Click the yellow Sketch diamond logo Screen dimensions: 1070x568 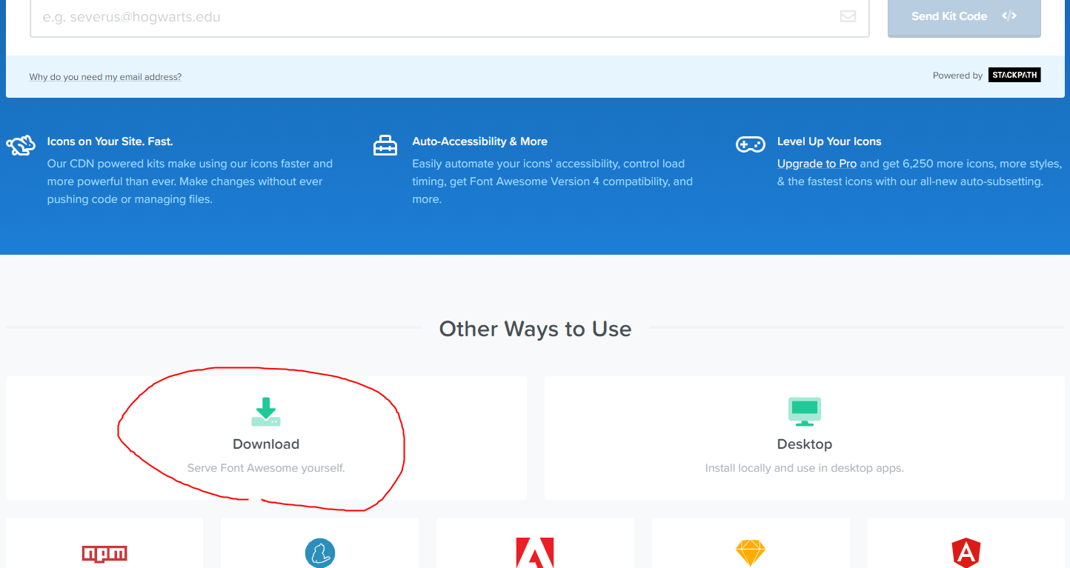point(751,553)
